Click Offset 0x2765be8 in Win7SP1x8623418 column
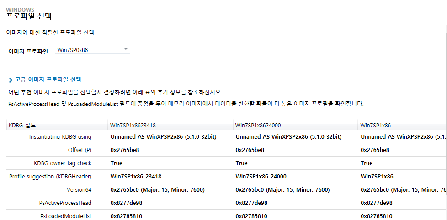 (x=125, y=150)
